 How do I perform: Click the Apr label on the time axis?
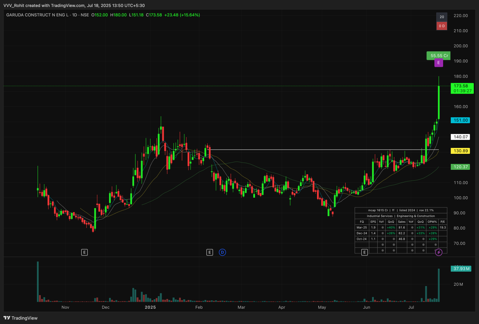pos(282,307)
